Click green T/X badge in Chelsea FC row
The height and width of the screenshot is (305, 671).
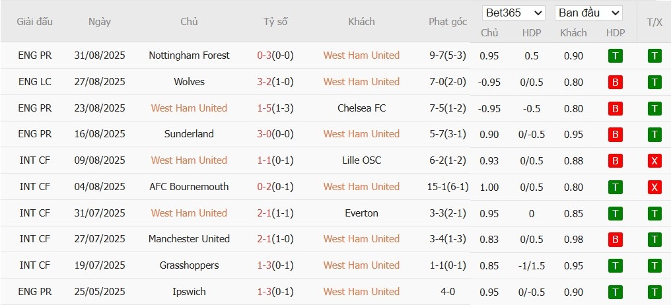click(x=654, y=108)
